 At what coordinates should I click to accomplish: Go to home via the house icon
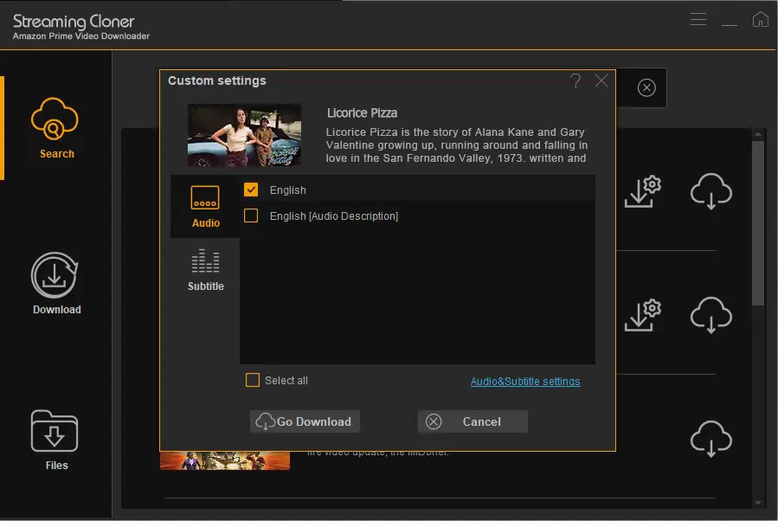[x=760, y=19]
